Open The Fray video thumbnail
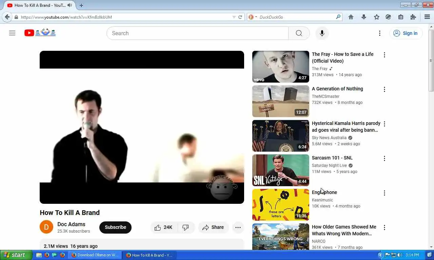Image resolution: width=434 pixels, height=260 pixels. 281,67
